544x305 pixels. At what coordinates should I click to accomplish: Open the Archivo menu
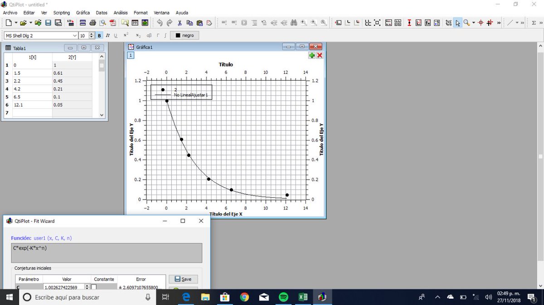(x=10, y=13)
